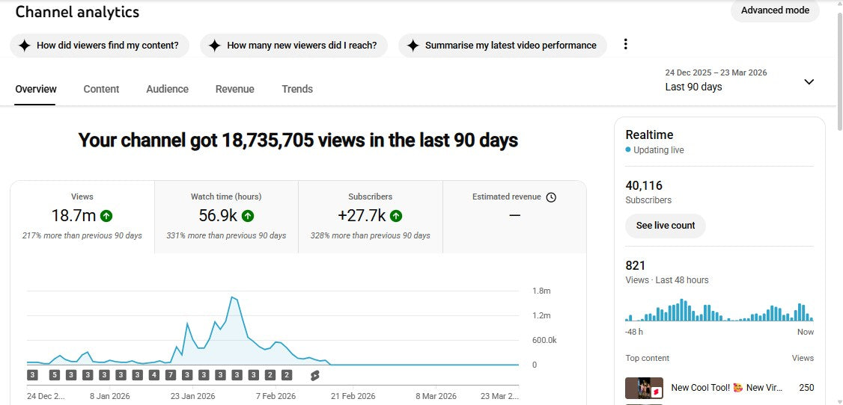The width and height of the screenshot is (843, 405).
Task: Click the '23 Jan 2026' axis label
Action: tap(192, 397)
